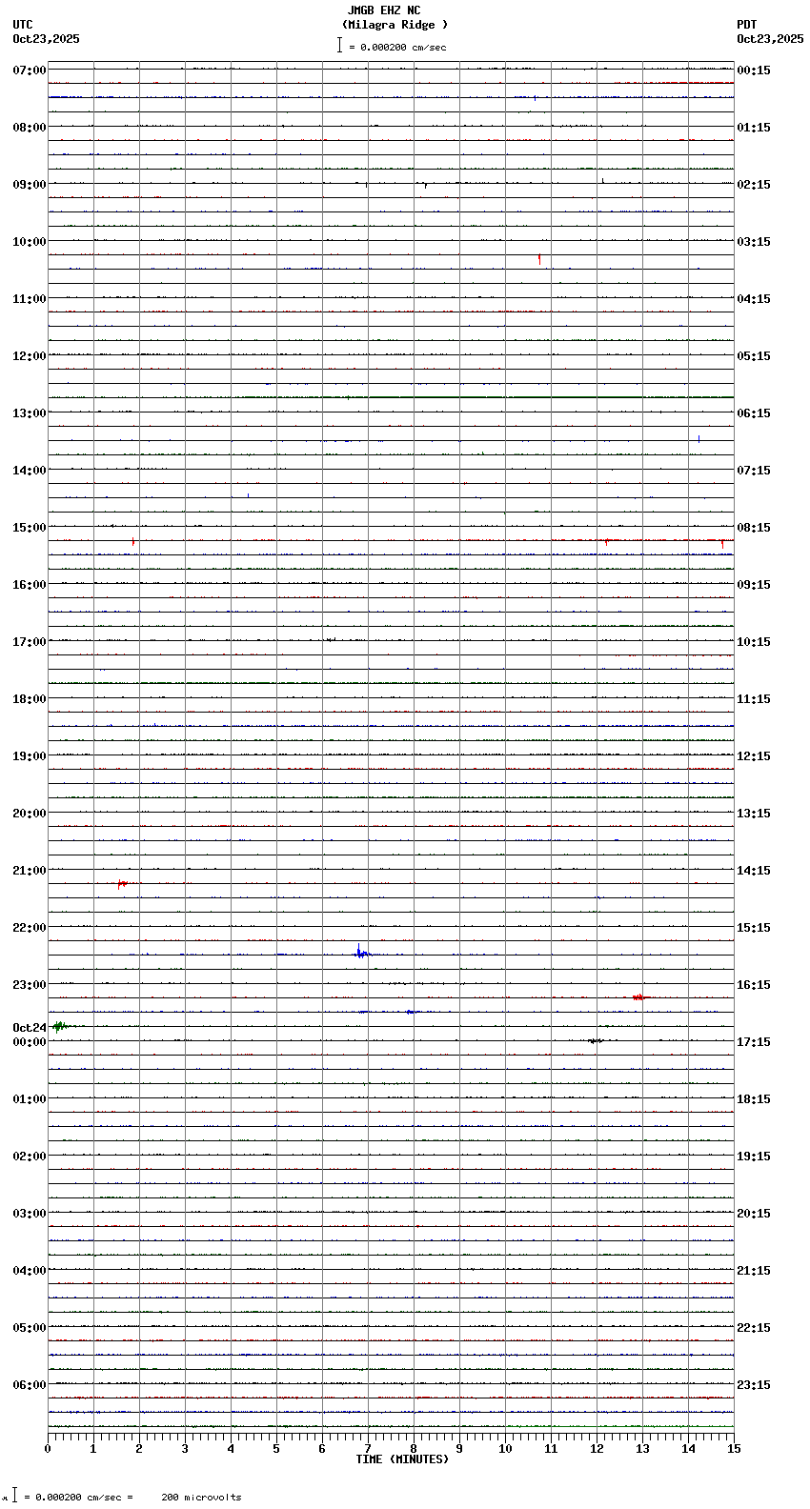
Task: Click the '08:15' PDT time label
Action: 754,528
